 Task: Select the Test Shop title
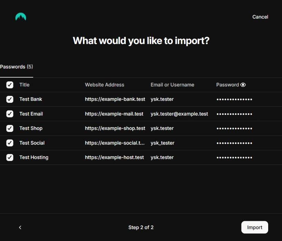tap(31, 128)
